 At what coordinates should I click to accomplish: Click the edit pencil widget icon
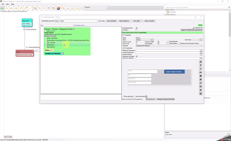(201, 62)
